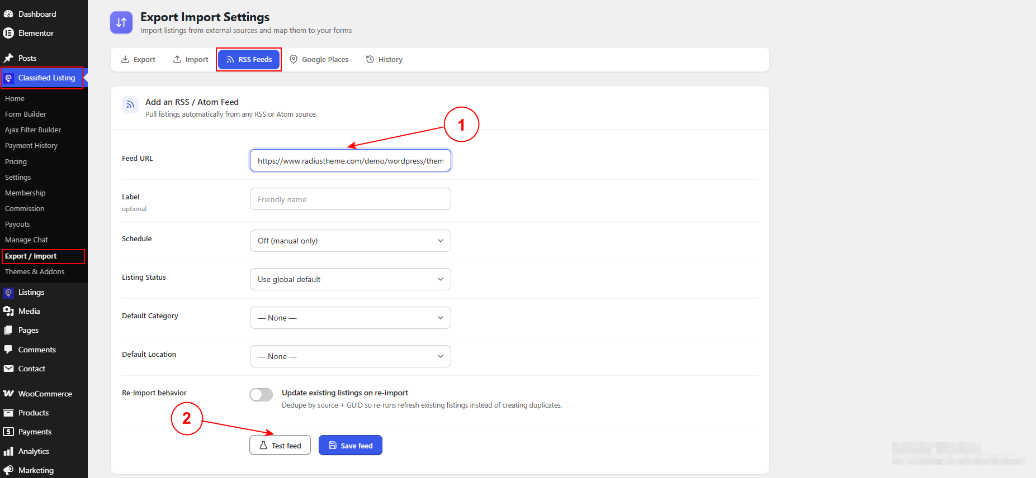Go to the Membership submenu

pos(25,193)
